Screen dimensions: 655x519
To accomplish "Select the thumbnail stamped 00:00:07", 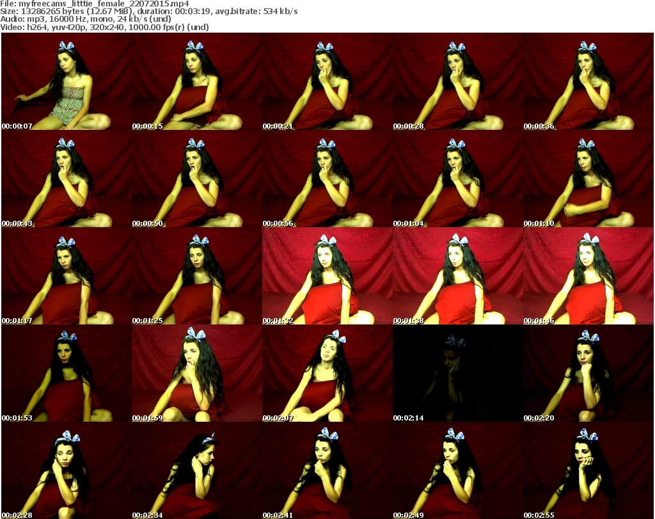I will pos(67,81).
